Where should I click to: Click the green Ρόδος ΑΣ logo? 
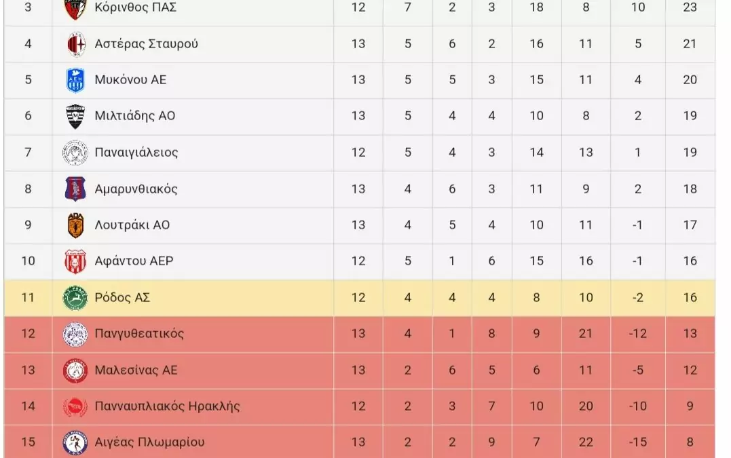coord(75,298)
